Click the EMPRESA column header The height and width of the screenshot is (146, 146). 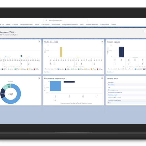(x=111, y=82)
